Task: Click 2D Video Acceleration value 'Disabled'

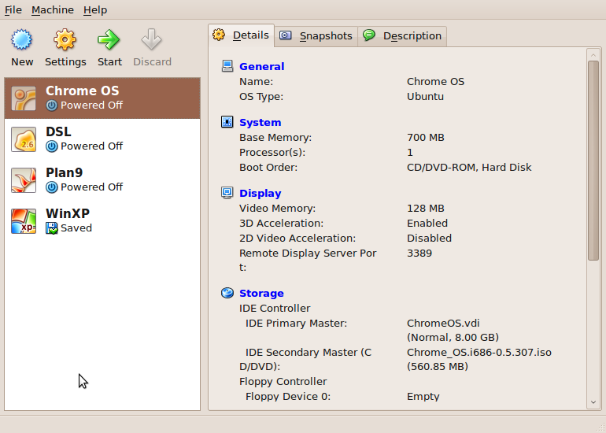Action: 429,238
